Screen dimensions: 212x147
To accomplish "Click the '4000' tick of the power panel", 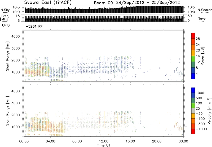I will tap(16, 36).
